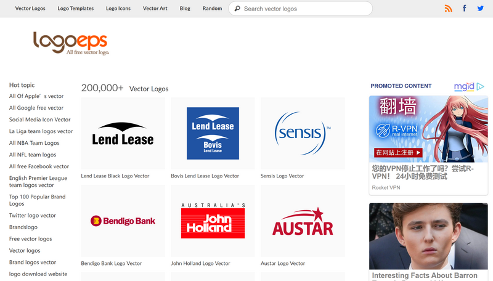Viewport: 493px width, 281px height.
Task: Select the Random menu item
Action: pyautogui.click(x=212, y=9)
